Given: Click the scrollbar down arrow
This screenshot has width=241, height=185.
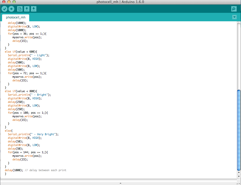Looking at the screenshot, I should [x=239, y=176].
